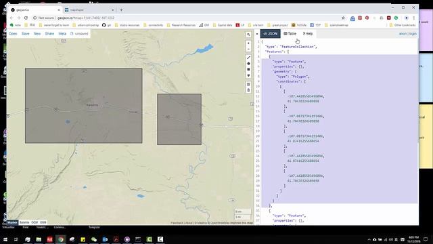The width and height of the screenshot is (433, 244).
Task: Go back to previous page
Action: 12,18
